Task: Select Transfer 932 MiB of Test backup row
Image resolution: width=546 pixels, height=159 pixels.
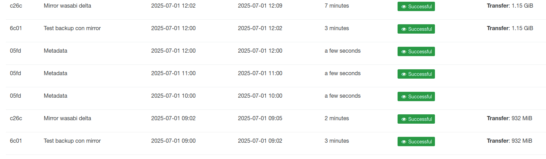Action: 509,141
